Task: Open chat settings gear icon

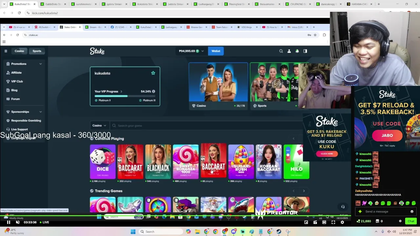Action: [400, 221]
